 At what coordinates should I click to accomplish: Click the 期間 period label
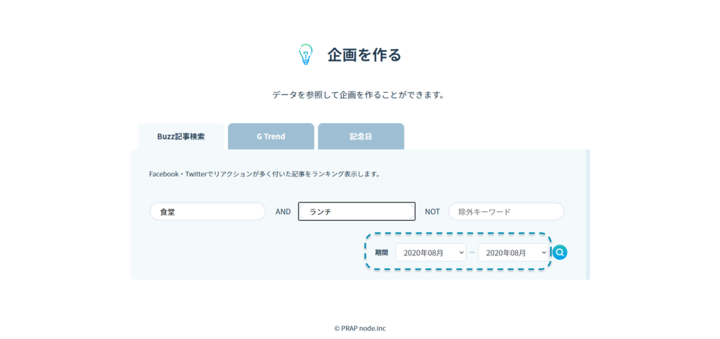[x=381, y=252]
